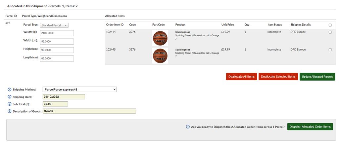This screenshot has width=341, height=144.
Task: Click the Length (cm) input field
Action: click(57, 58)
